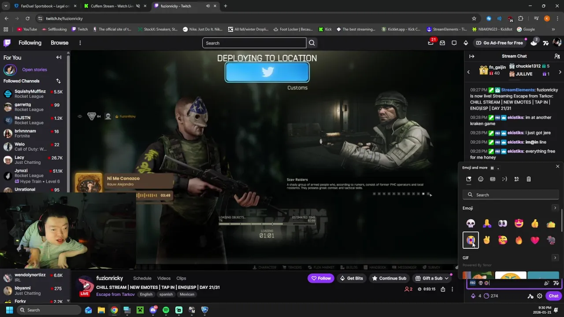Select the red heart emoji
Viewport: 564px width, 317px height.
534,240
